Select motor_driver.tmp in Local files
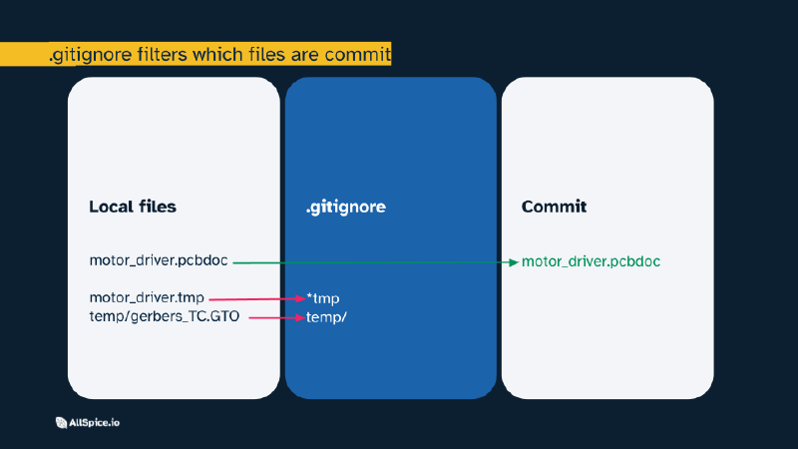The height and width of the screenshot is (449, 798). [x=147, y=298]
